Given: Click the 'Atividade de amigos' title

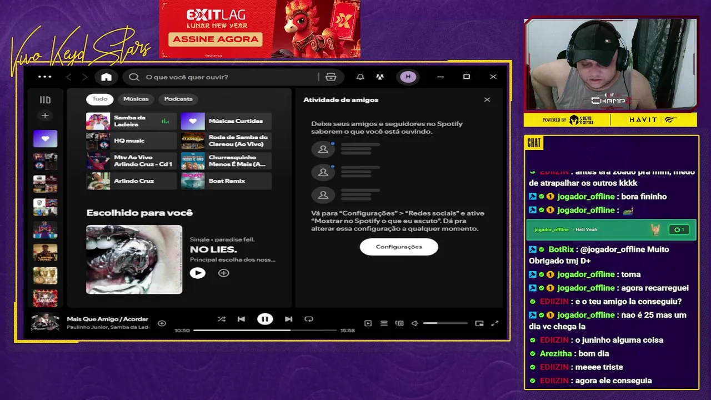Looking at the screenshot, I should 341,100.
